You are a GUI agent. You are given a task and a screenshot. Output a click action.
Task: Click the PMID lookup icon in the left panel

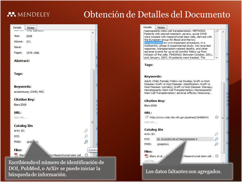86,142
